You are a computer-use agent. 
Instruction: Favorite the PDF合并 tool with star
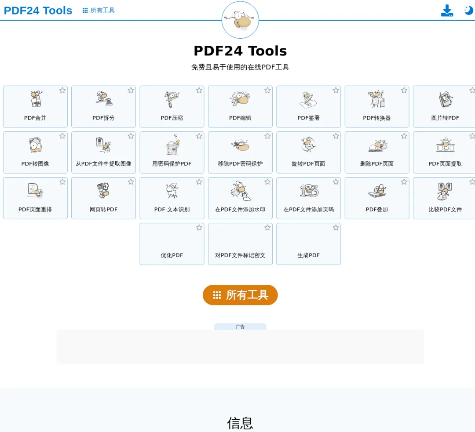pos(62,90)
